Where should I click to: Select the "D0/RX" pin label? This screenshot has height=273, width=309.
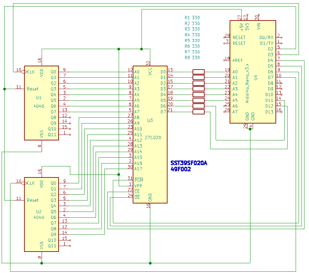click(x=266, y=37)
